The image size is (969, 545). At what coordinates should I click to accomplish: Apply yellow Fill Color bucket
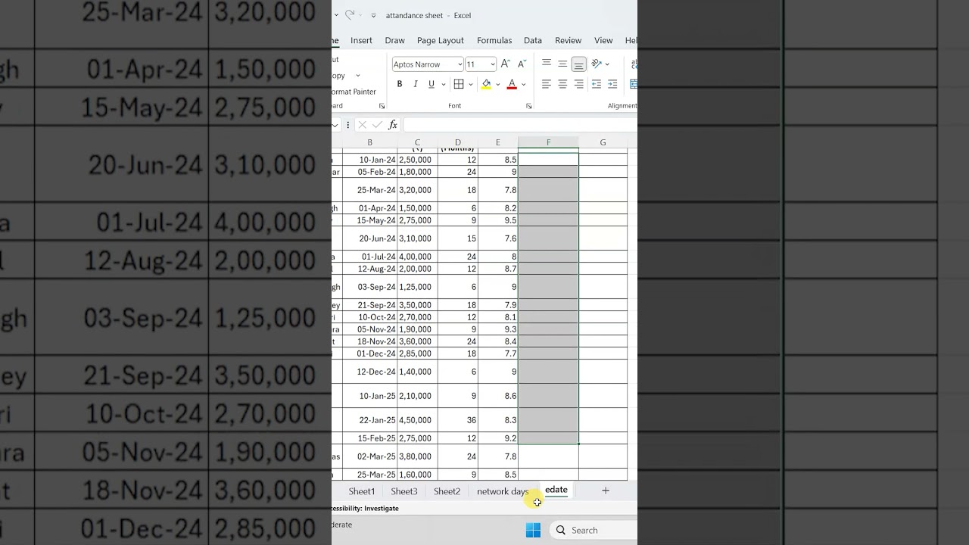click(x=486, y=84)
